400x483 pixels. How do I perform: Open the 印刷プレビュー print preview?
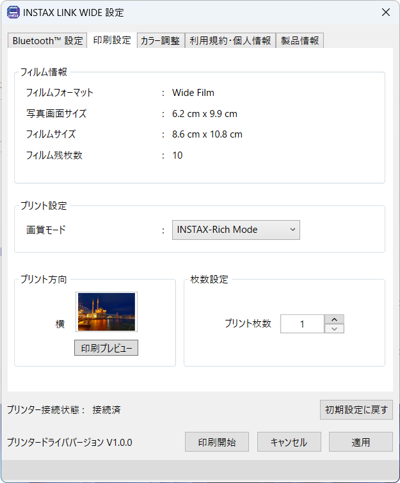pos(106,348)
